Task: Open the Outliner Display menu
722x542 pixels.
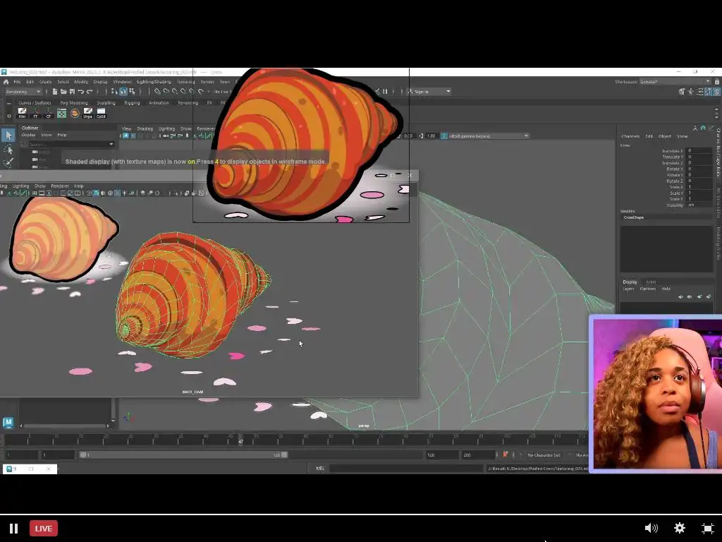Action: pos(28,135)
